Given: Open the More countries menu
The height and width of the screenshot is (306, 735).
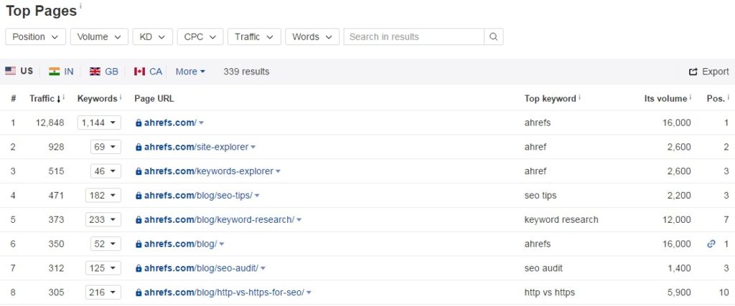Looking at the screenshot, I should pos(190,72).
